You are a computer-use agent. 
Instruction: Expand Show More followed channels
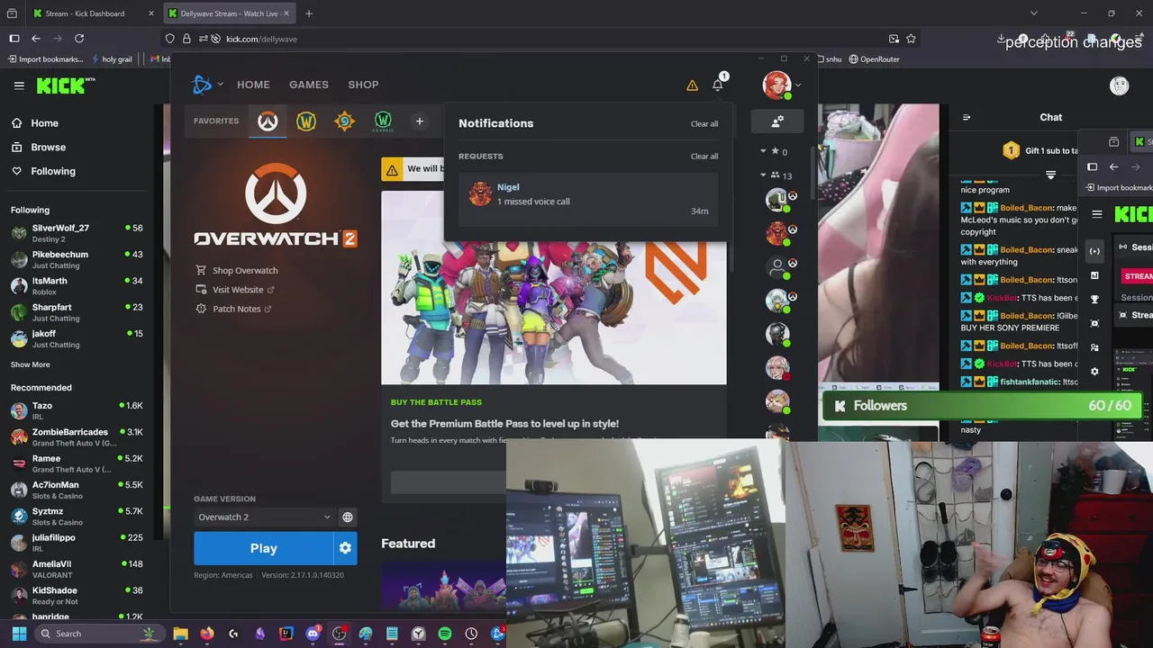coord(31,364)
